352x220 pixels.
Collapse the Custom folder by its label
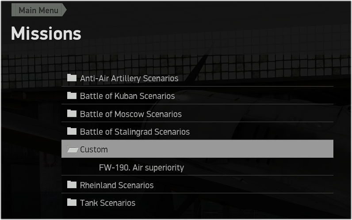coord(94,150)
